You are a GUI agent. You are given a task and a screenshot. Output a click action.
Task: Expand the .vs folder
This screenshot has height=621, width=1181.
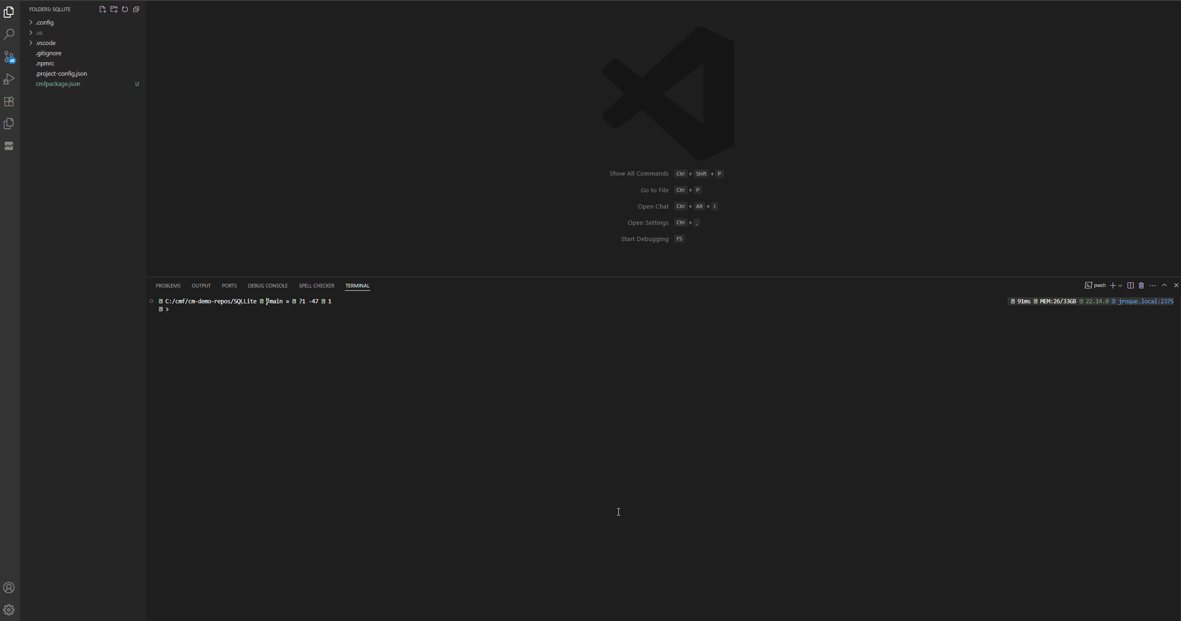click(83, 33)
